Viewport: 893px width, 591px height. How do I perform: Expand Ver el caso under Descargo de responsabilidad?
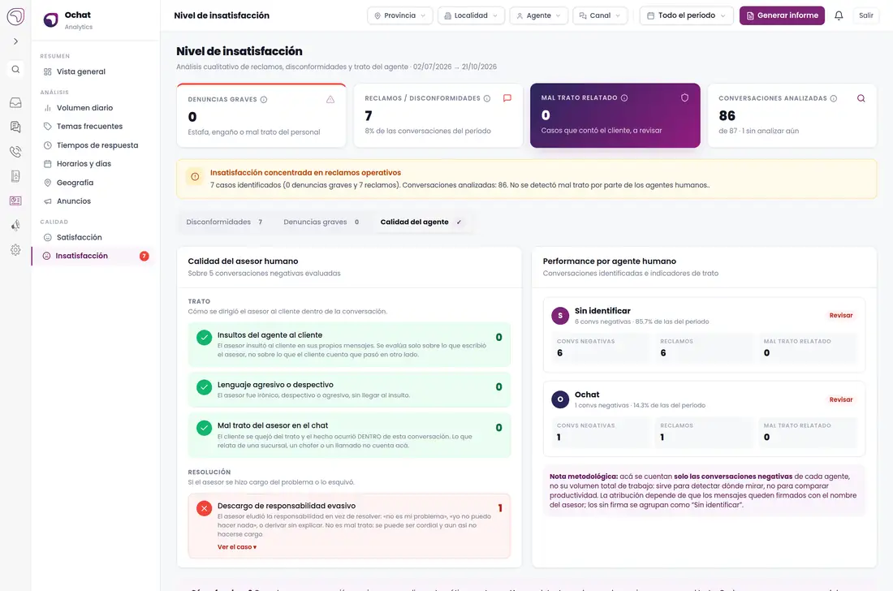(237, 546)
